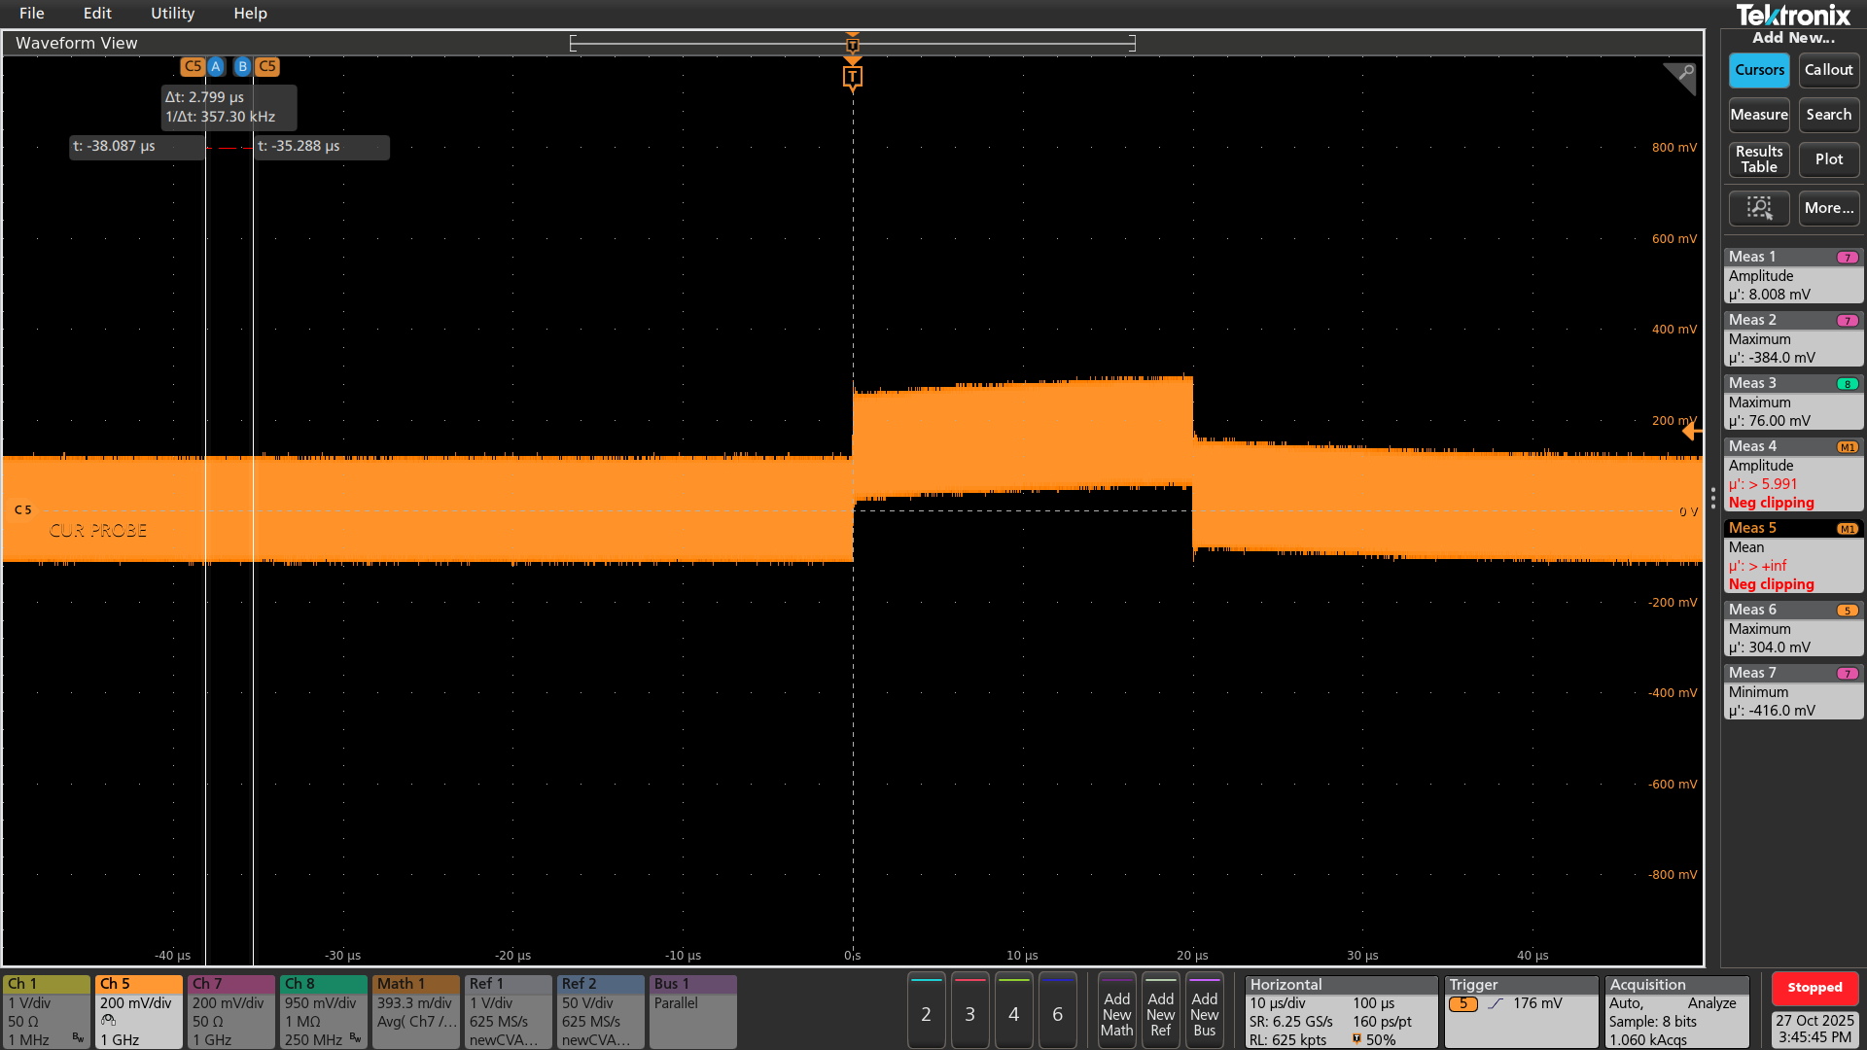Click the red Stopped acquisition button
This screenshot has width=1867, height=1050.
(1814, 988)
